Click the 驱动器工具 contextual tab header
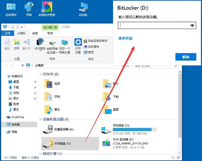 click(x=50, y=27)
